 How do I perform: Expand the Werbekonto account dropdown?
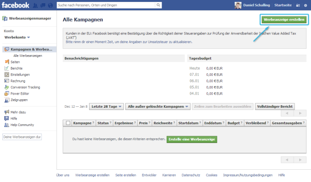pyautogui.click(x=17, y=37)
